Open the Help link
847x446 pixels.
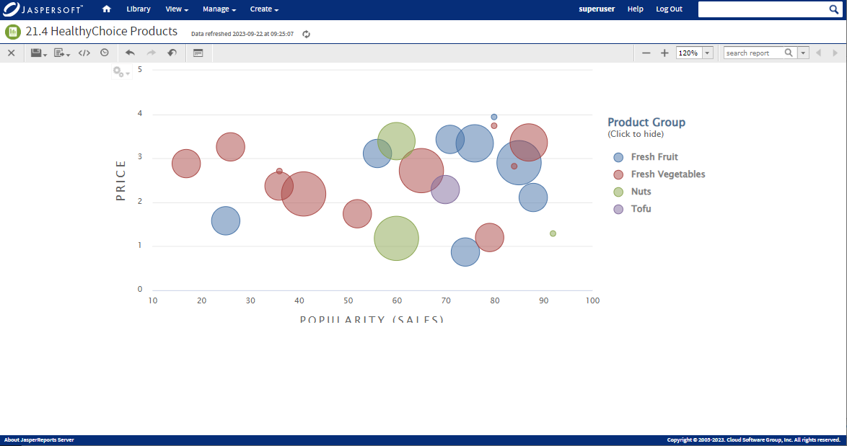click(635, 9)
